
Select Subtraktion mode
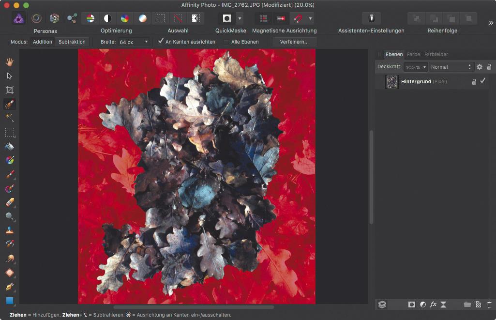(72, 42)
